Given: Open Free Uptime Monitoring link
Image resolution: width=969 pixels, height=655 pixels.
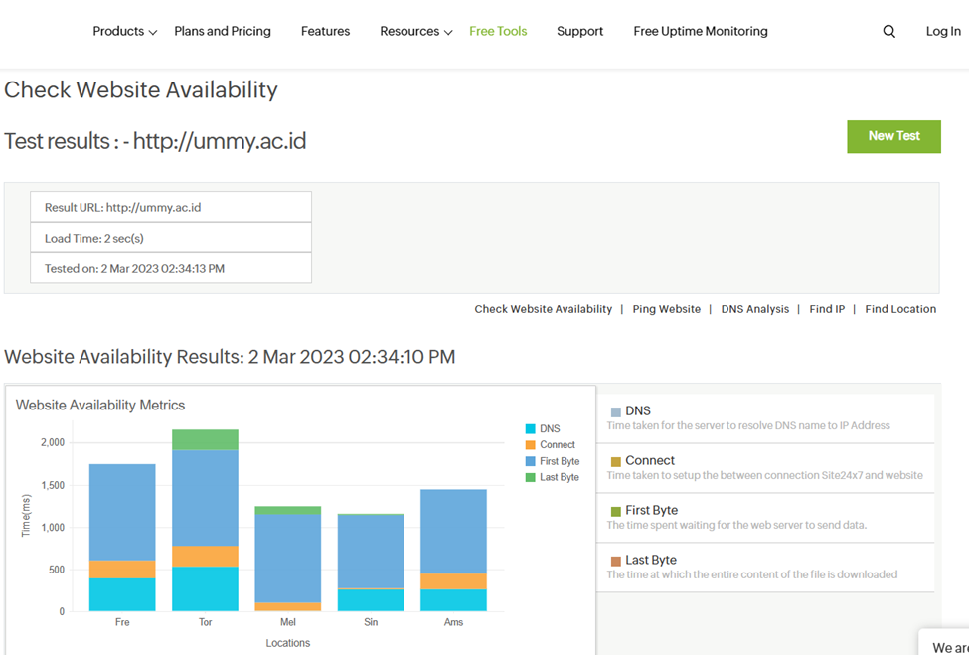Looking at the screenshot, I should point(701,32).
